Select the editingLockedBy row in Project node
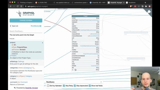 point(85,30)
